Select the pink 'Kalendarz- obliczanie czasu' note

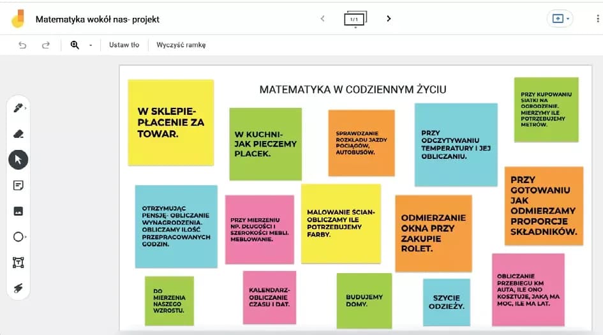[x=269, y=297]
